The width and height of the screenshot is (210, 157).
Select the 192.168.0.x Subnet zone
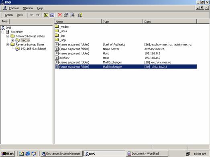coord(33,49)
